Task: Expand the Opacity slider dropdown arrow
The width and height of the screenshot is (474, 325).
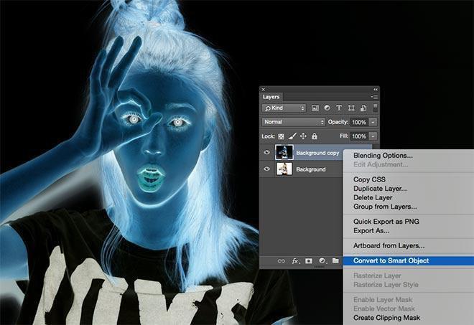Action: tap(373, 122)
